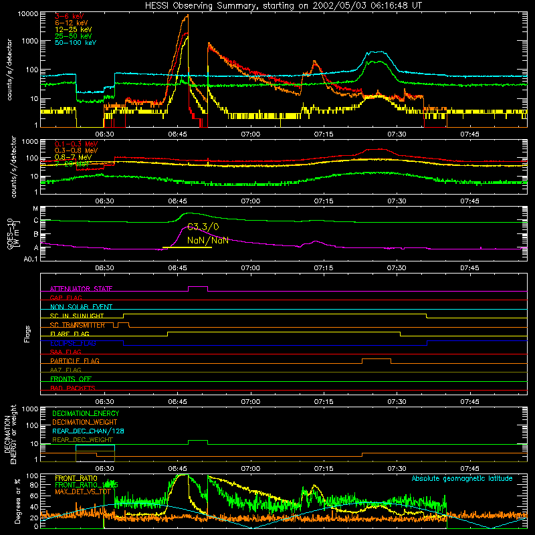The image size is (535, 535).
Task: Click the yellow FRONT_RATIO legend label
Action: pyautogui.click(x=76, y=478)
